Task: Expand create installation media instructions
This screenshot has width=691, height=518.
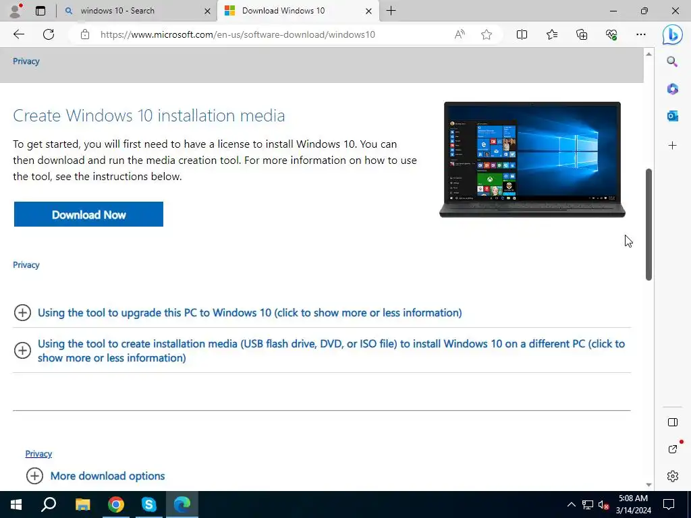Action: coord(331,351)
